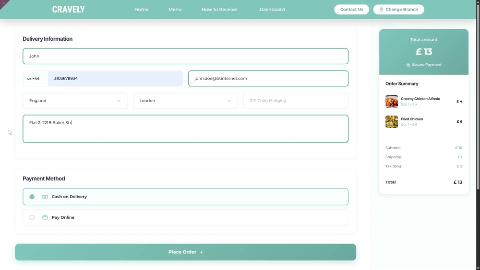The height and width of the screenshot is (270, 480).
Task: Click the Shipping row label
Action: click(394, 157)
